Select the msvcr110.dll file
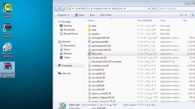 [x=98, y=90]
